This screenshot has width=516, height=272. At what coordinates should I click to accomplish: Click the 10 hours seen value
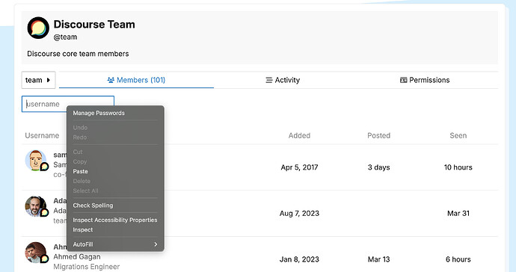point(458,167)
